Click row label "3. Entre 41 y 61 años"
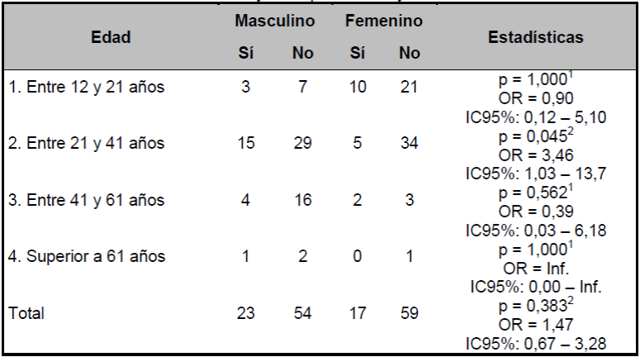This screenshot has width=640, height=357. [x=87, y=200]
